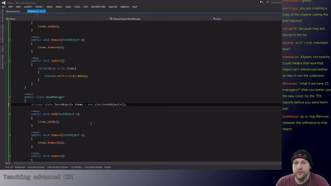Open the ARCHITECTURE menu
The width and height of the screenshot is (331, 186).
pos(98,7)
